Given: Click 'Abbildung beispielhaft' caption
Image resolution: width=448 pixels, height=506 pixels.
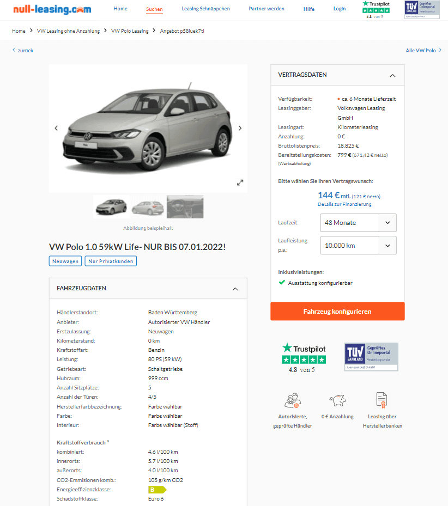Looking at the screenshot, I should [x=148, y=228].
